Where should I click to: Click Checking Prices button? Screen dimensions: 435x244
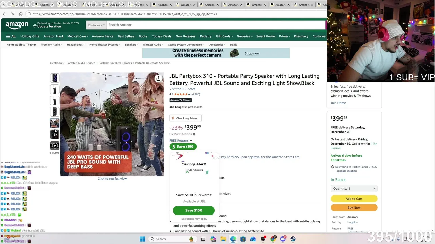pos(186,118)
